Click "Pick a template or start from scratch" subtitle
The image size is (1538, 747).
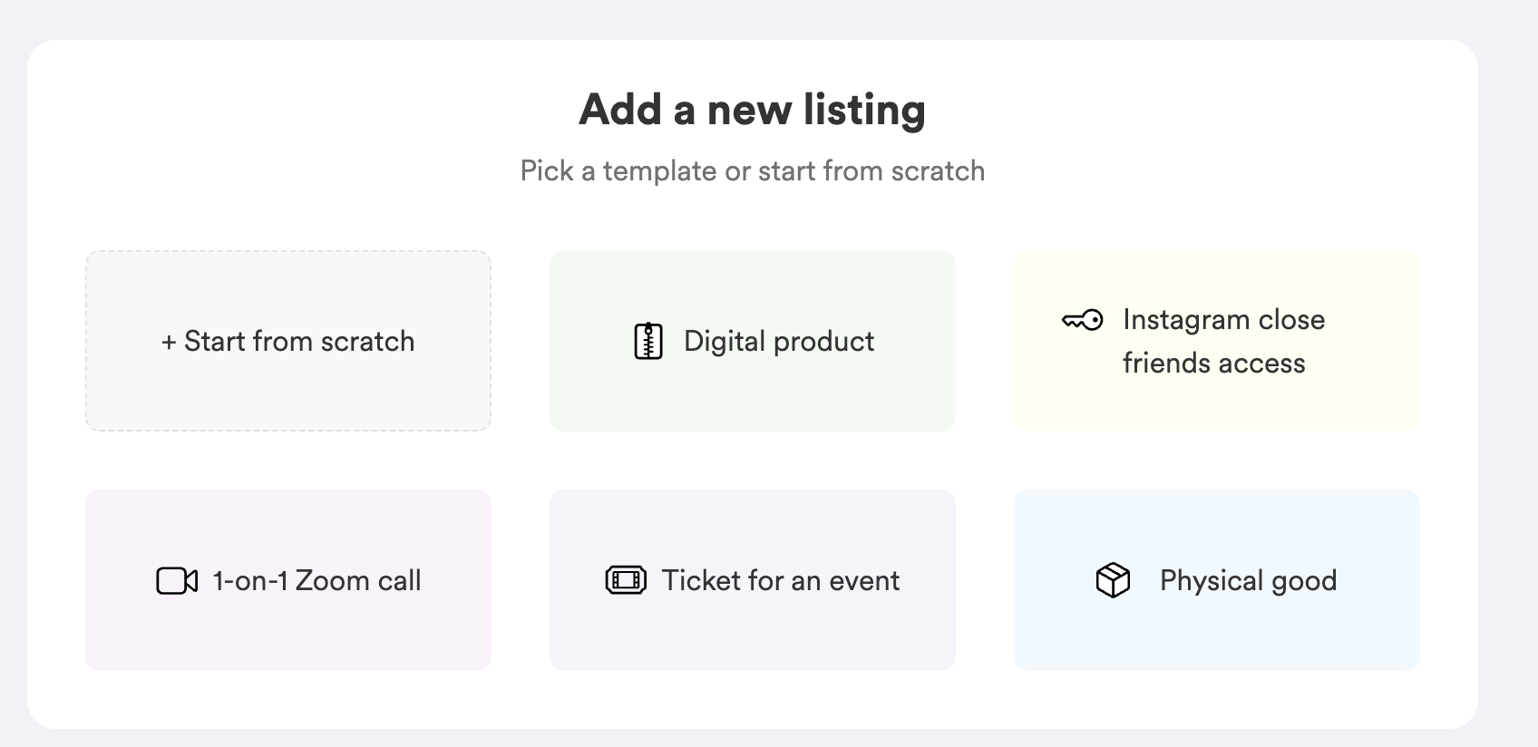pos(752,171)
